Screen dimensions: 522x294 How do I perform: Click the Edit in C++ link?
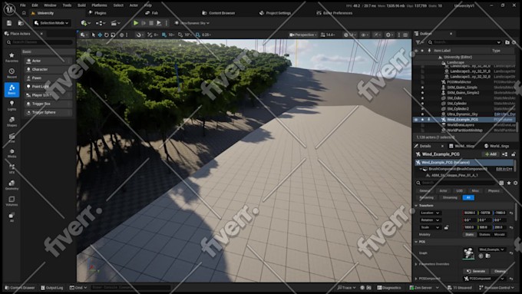click(504, 169)
